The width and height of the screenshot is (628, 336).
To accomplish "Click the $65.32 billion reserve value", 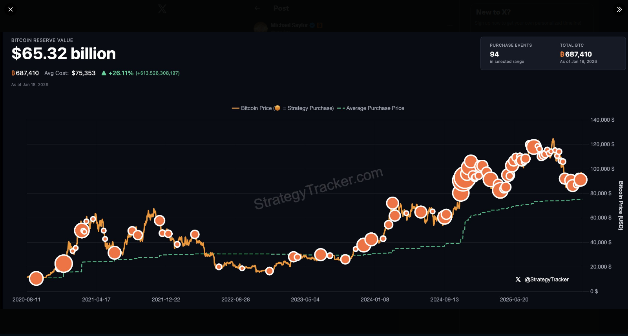I will coord(64,53).
